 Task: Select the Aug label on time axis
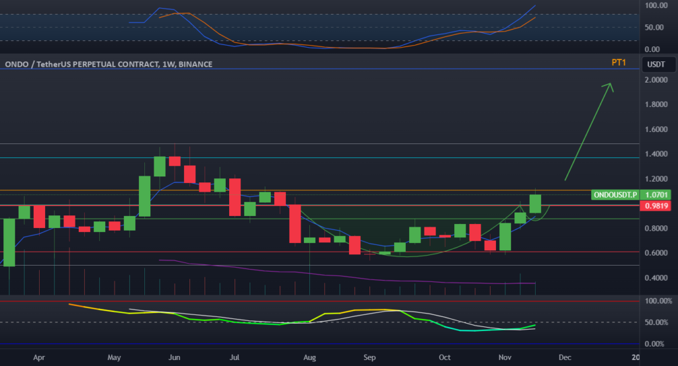tap(309, 357)
